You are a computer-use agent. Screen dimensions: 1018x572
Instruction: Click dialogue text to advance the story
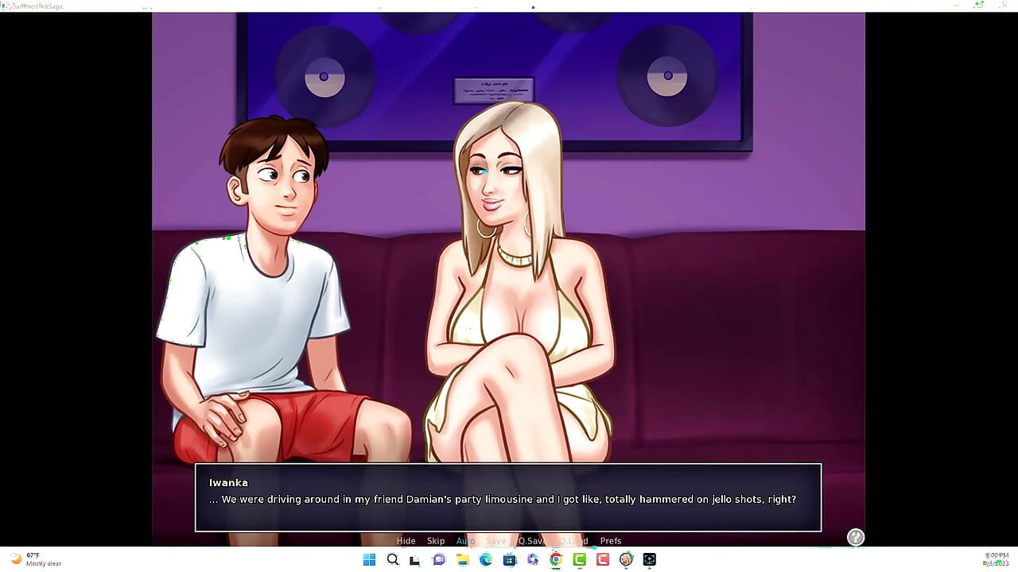click(503, 500)
